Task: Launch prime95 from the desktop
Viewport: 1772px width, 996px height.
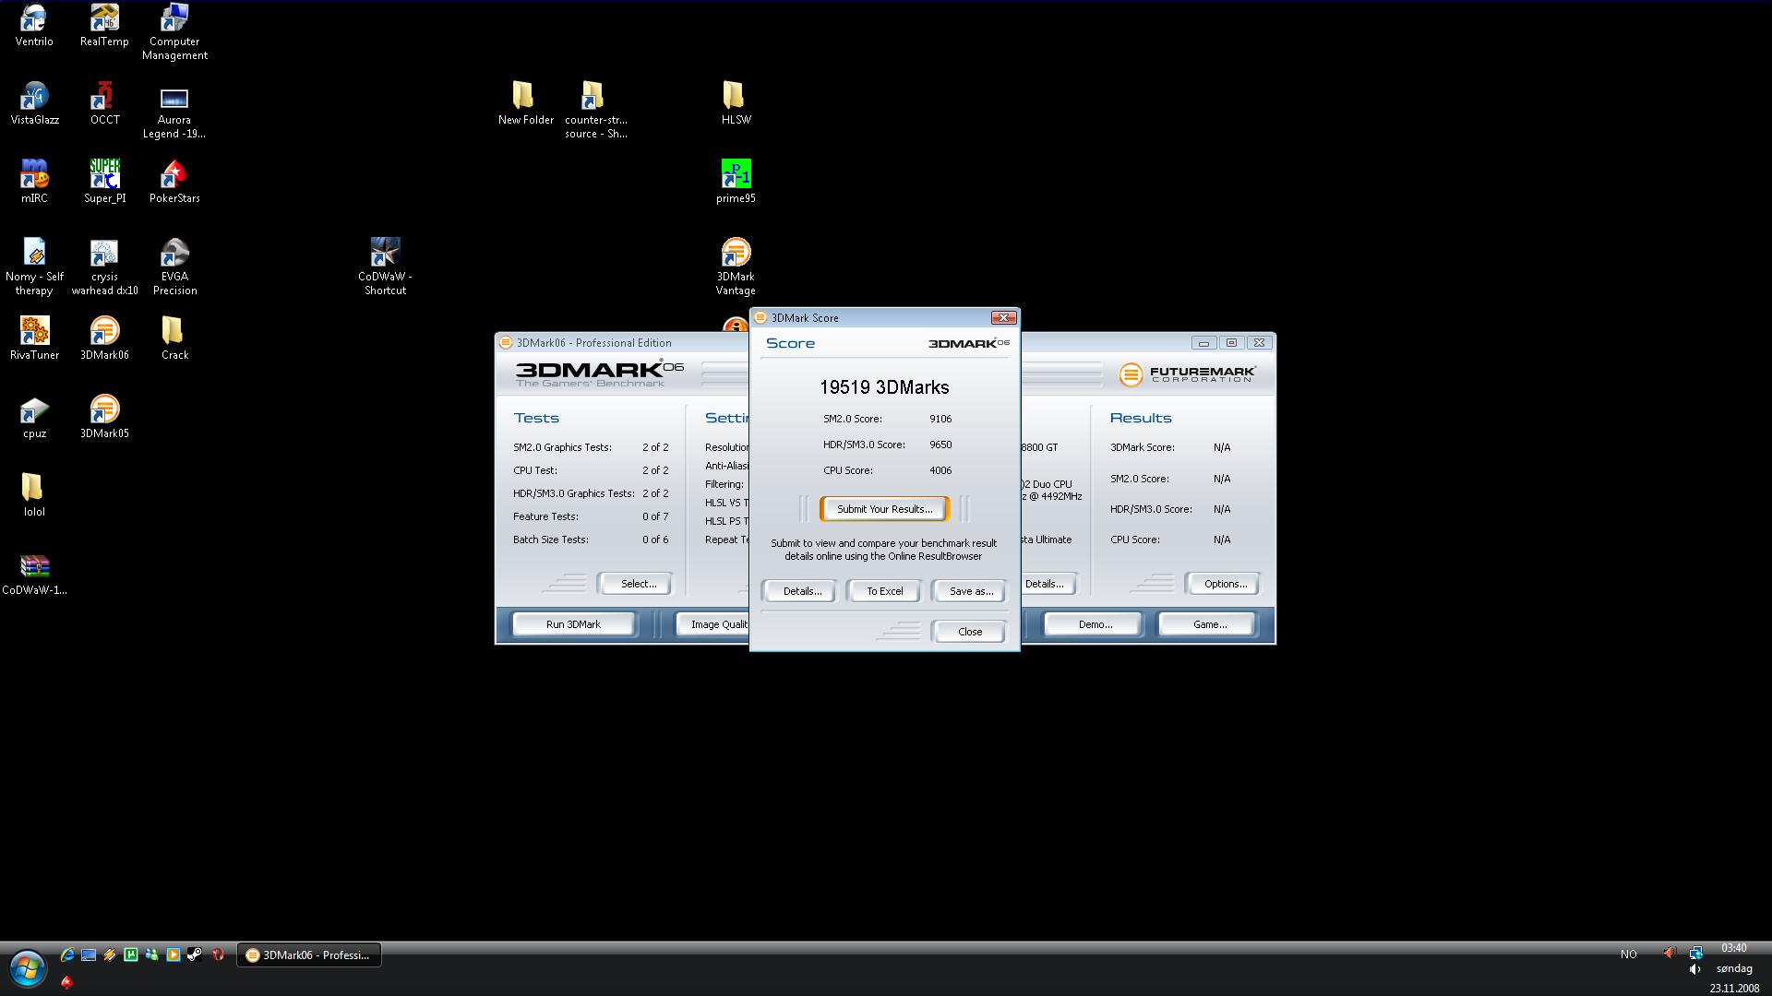Action: pyautogui.click(x=736, y=182)
